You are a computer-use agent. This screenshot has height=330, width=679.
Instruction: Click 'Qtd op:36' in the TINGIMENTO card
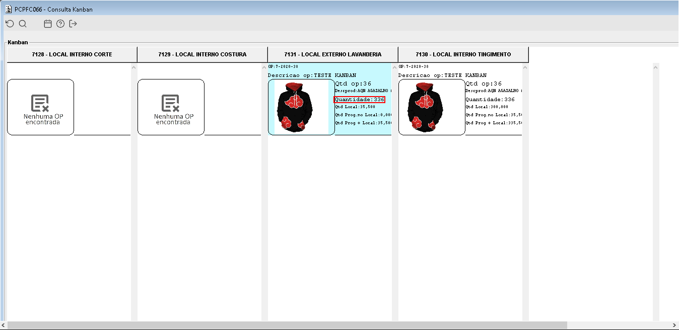point(484,84)
